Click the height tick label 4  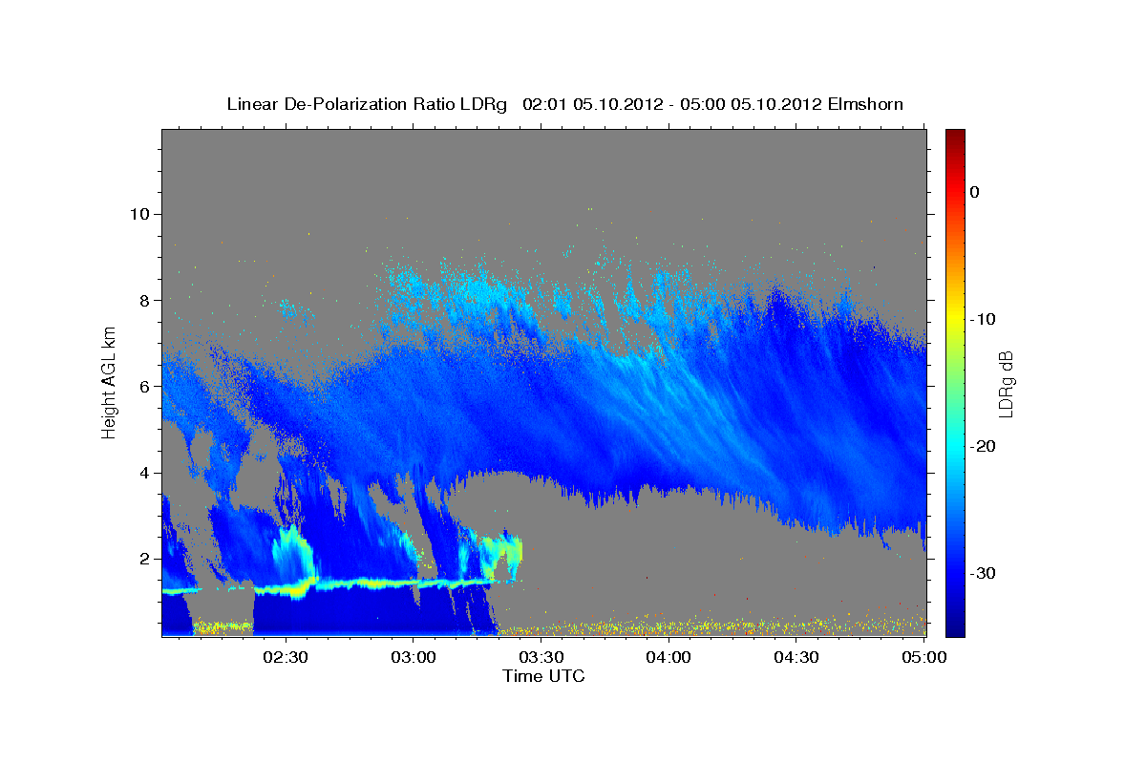(x=144, y=473)
